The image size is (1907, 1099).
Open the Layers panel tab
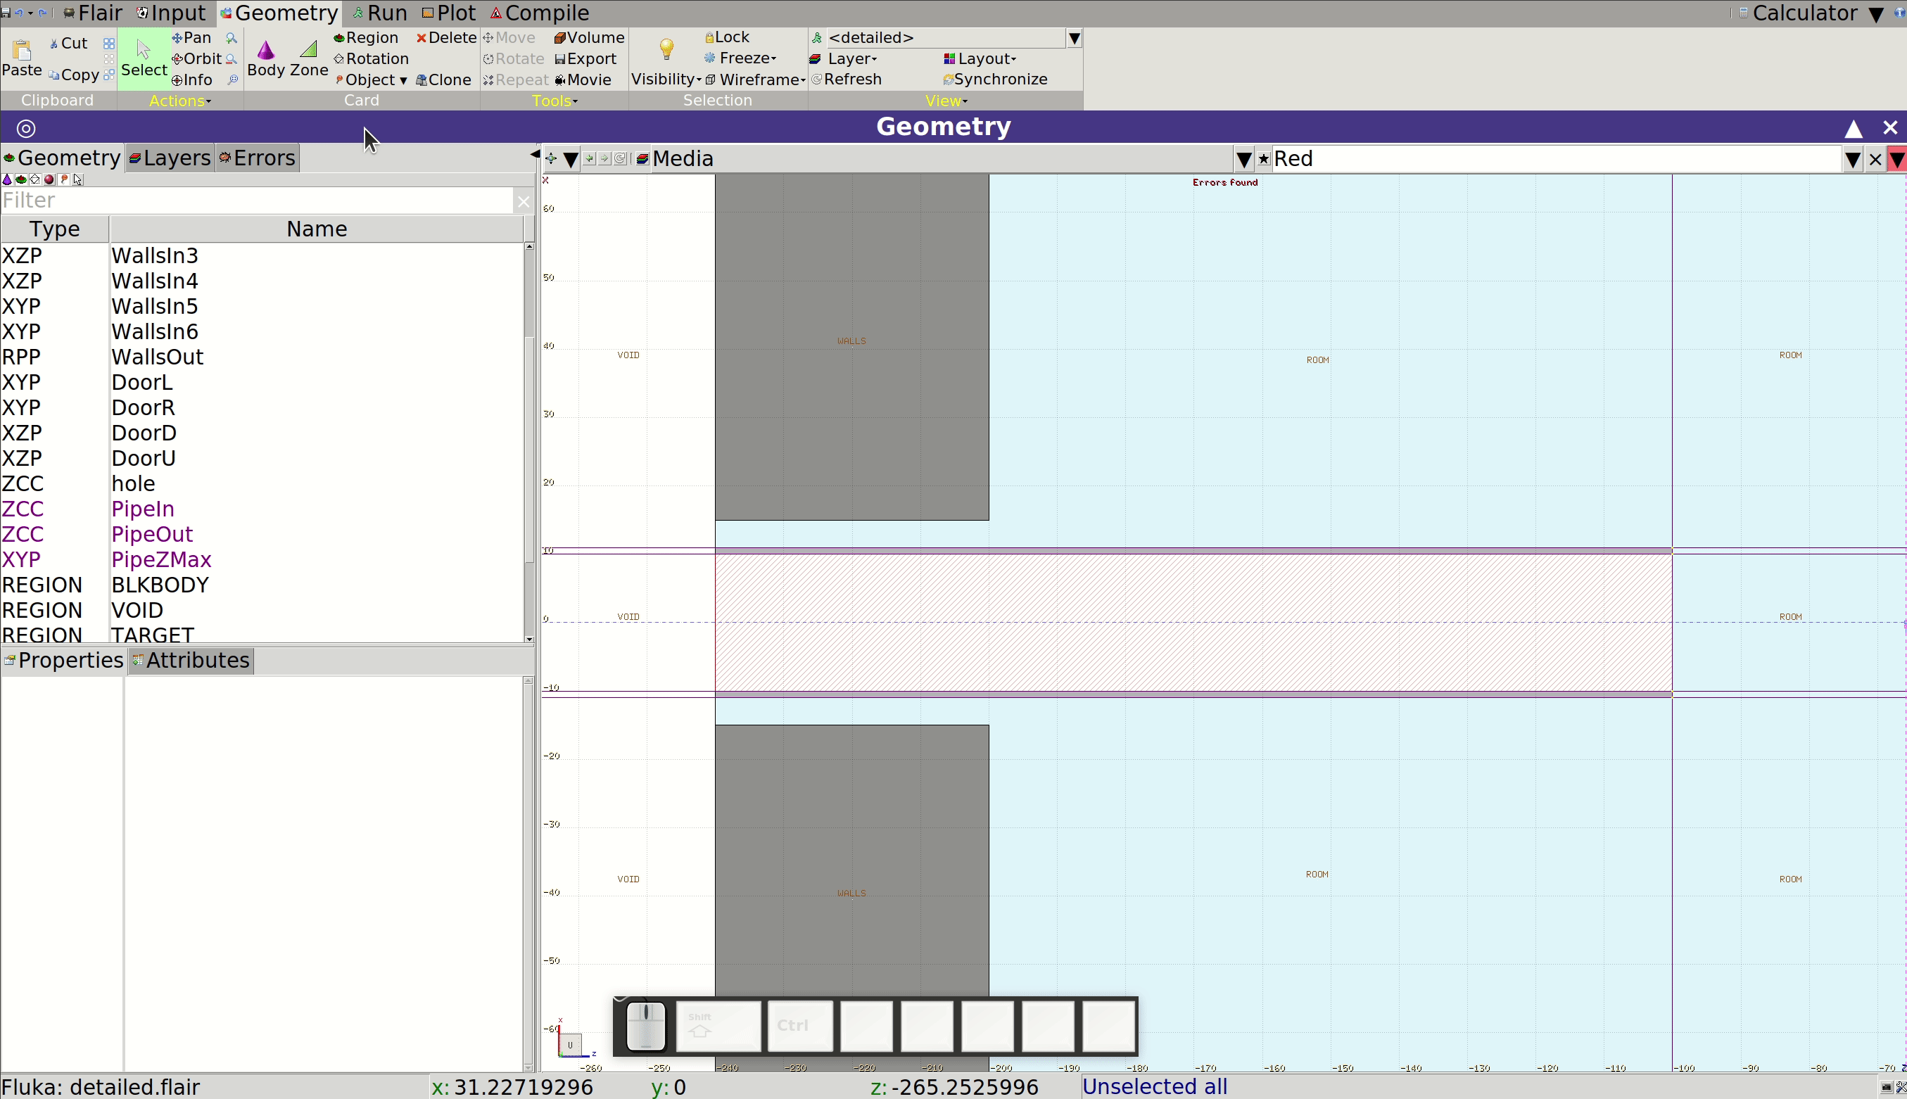pyautogui.click(x=170, y=158)
